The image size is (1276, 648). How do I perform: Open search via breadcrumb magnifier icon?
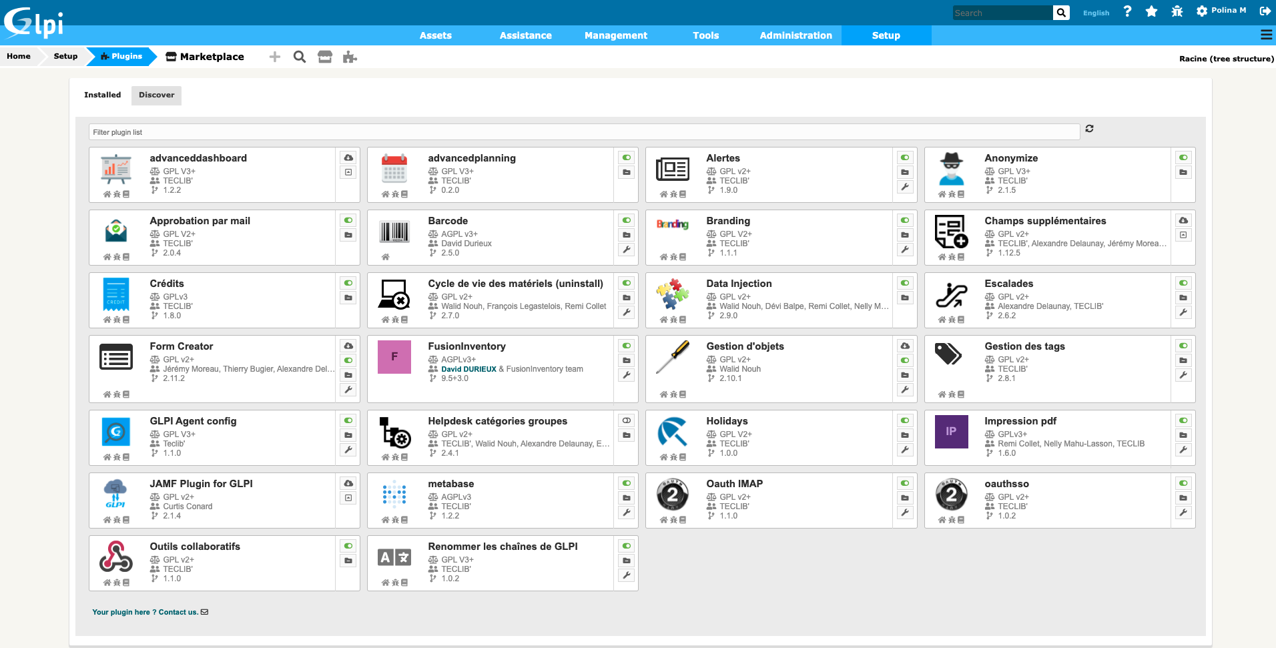pos(300,57)
